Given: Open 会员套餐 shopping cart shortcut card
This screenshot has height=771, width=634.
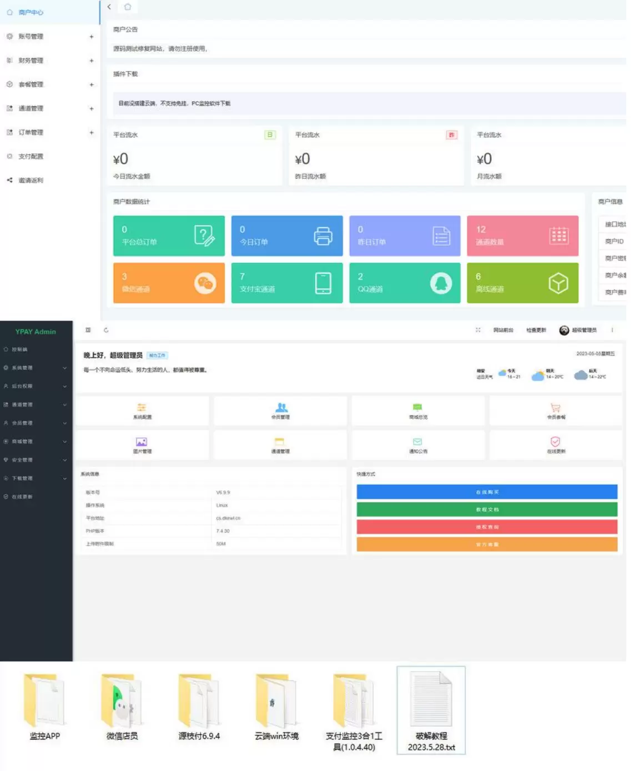Looking at the screenshot, I should 556,411.
